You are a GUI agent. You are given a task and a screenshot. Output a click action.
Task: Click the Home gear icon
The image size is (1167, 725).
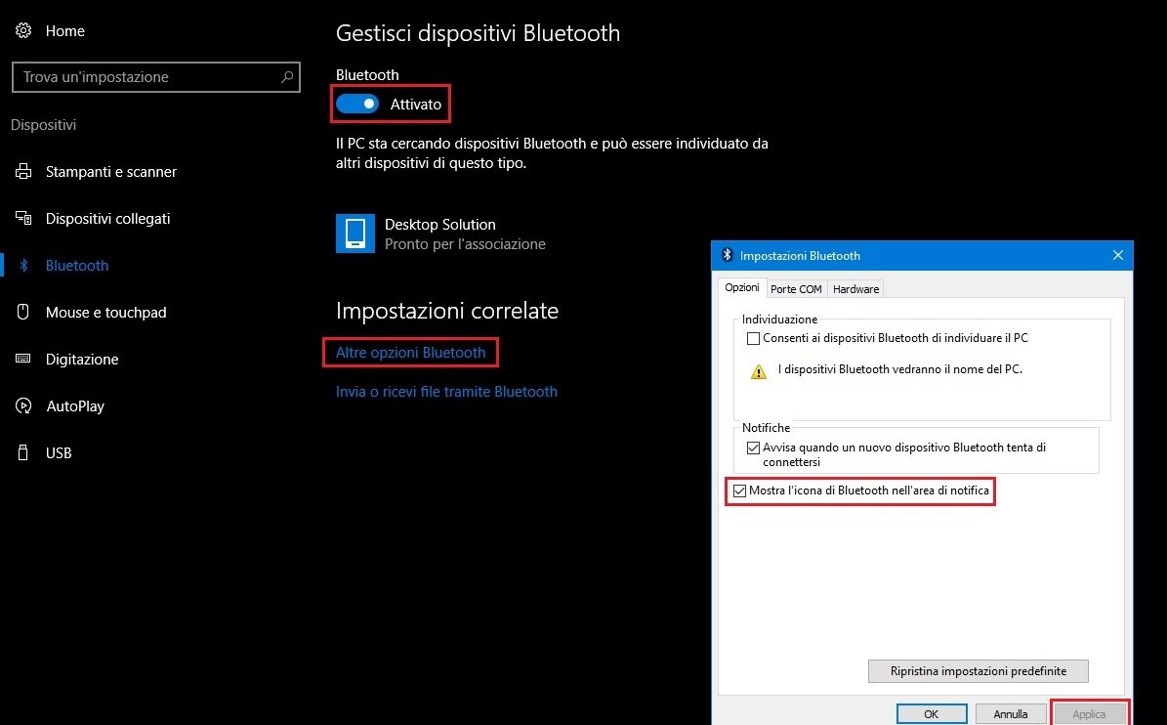coord(23,30)
